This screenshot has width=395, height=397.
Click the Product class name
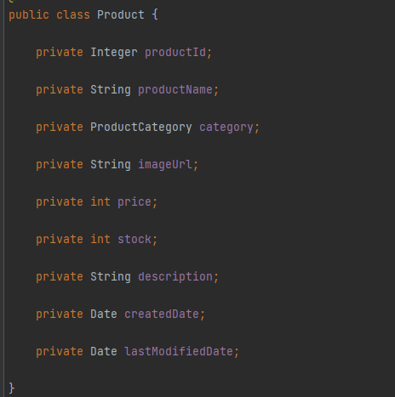(x=121, y=14)
